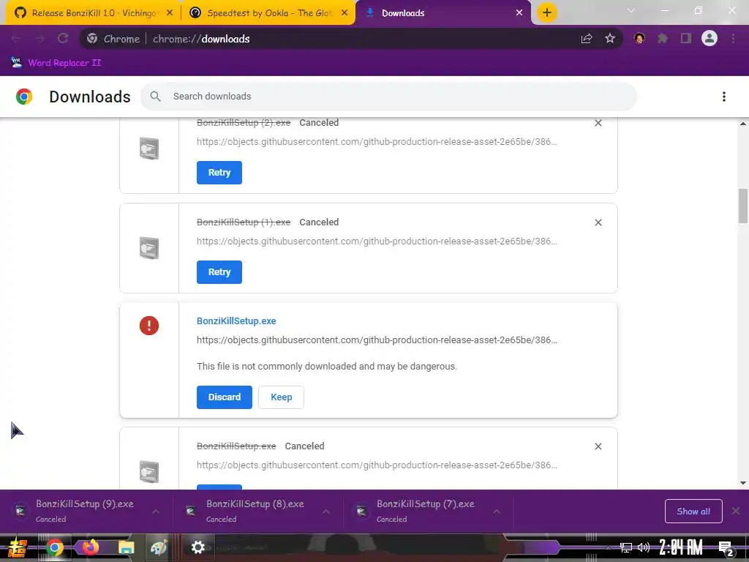Click the file icon of BonziKillSetup (1).exe

tap(149, 247)
